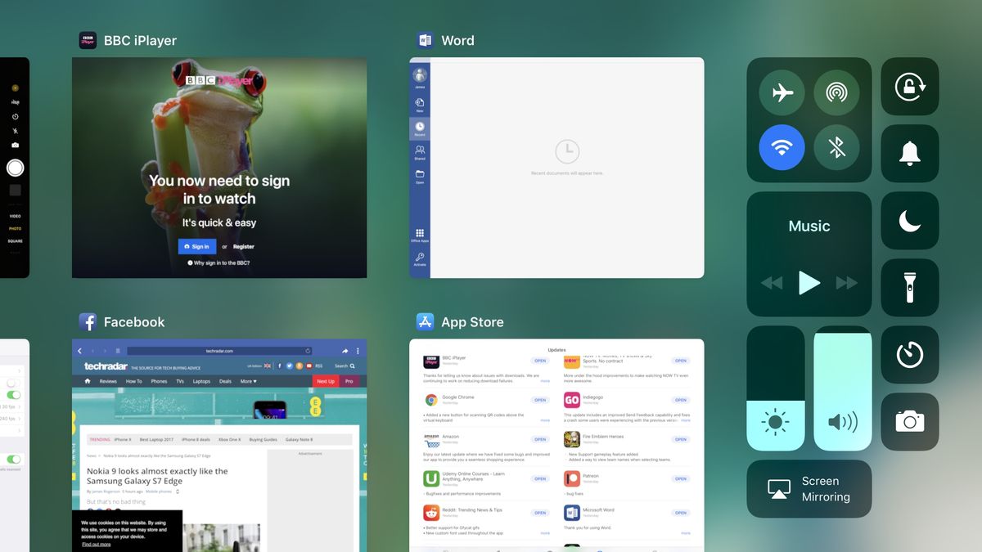Toggle AirDrop in Control Center
Viewport: 982px width, 552px height.
(x=836, y=92)
